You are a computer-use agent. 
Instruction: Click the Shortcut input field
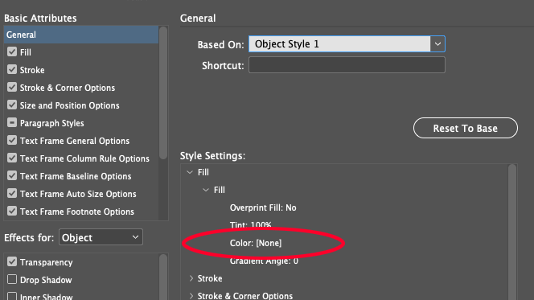[x=347, y=64]
